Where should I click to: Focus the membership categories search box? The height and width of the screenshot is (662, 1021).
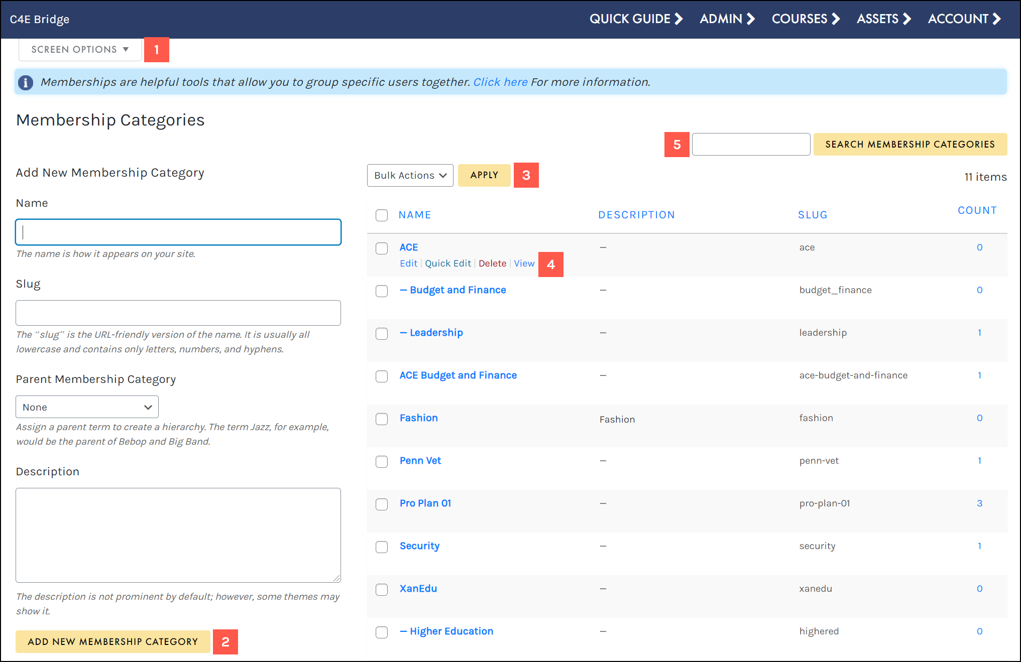(751, 145)
